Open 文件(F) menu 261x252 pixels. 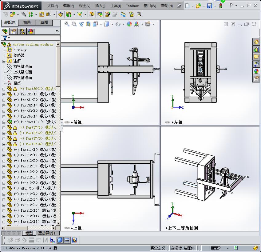[x=53, y=6]
